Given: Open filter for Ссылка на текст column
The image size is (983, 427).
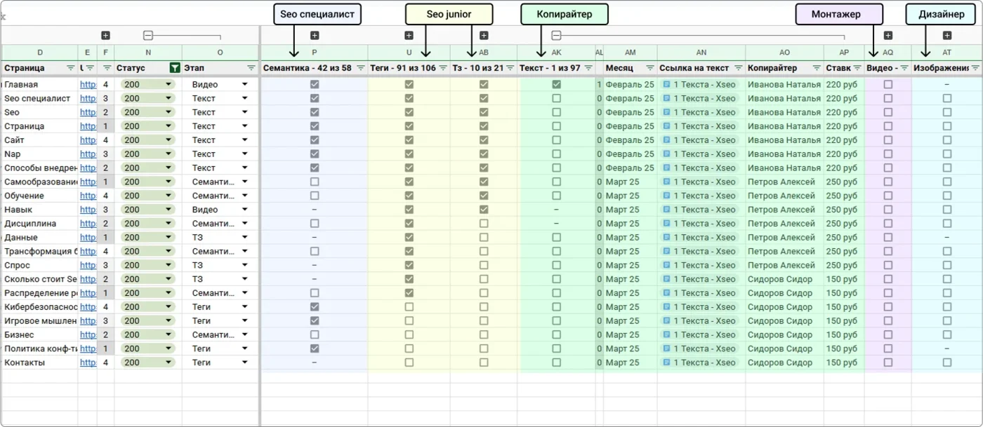Looking at the screenshot, I should coord(737,68).
